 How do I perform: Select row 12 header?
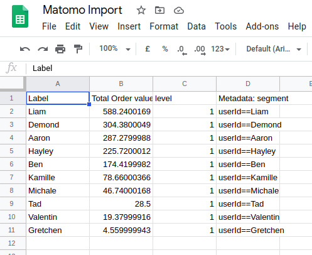click(x=12, y=243)
